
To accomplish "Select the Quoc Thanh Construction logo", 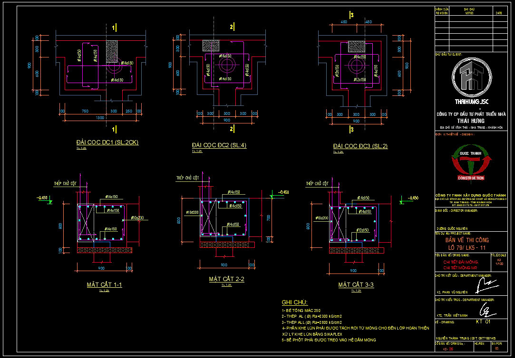I will 471,164.
